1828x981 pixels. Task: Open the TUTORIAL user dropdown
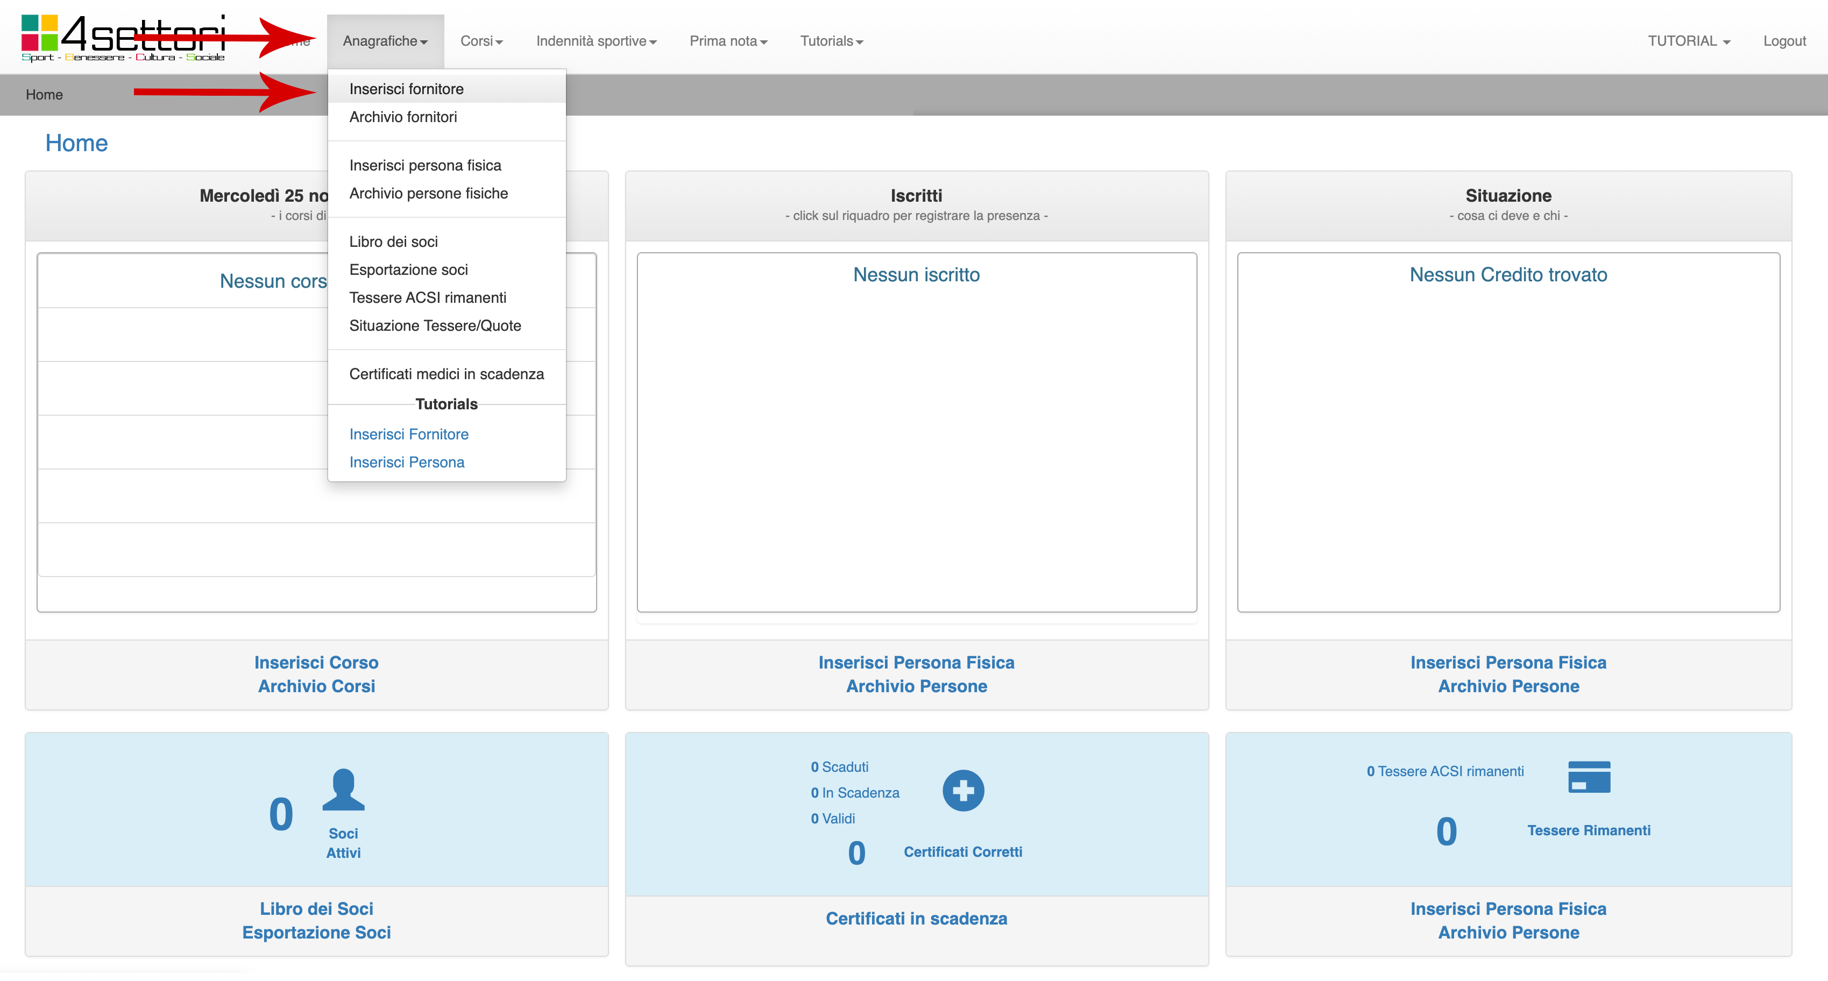tap(1688, 41)
